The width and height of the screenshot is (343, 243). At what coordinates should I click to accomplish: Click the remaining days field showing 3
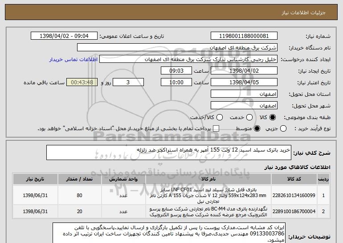[128, 82]
